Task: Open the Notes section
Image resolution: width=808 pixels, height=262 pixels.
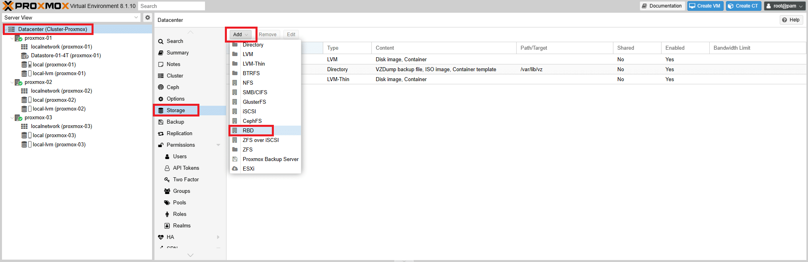Action: tap(174, 64)
